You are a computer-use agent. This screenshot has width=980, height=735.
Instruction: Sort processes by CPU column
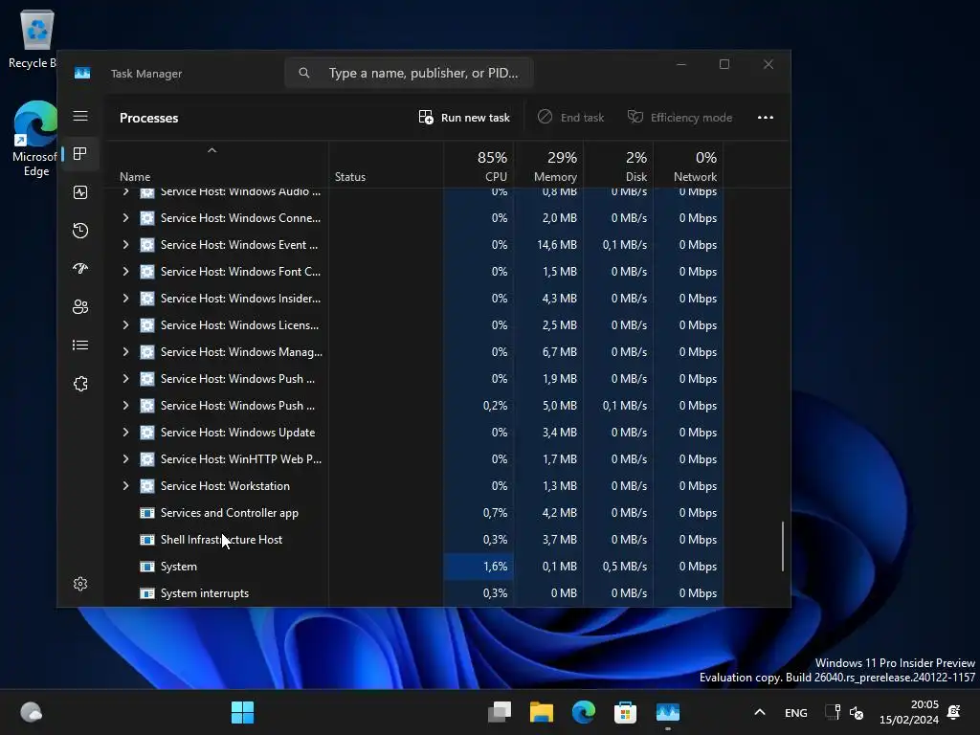pyautogui.click(x=479, y=165)
